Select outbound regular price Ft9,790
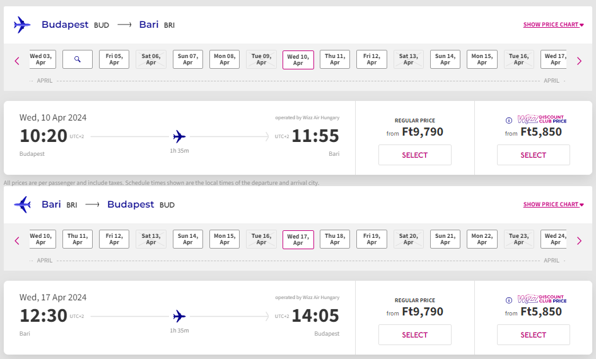The height and width of the screenshot is (359, 596). click(x=415, y=155)
